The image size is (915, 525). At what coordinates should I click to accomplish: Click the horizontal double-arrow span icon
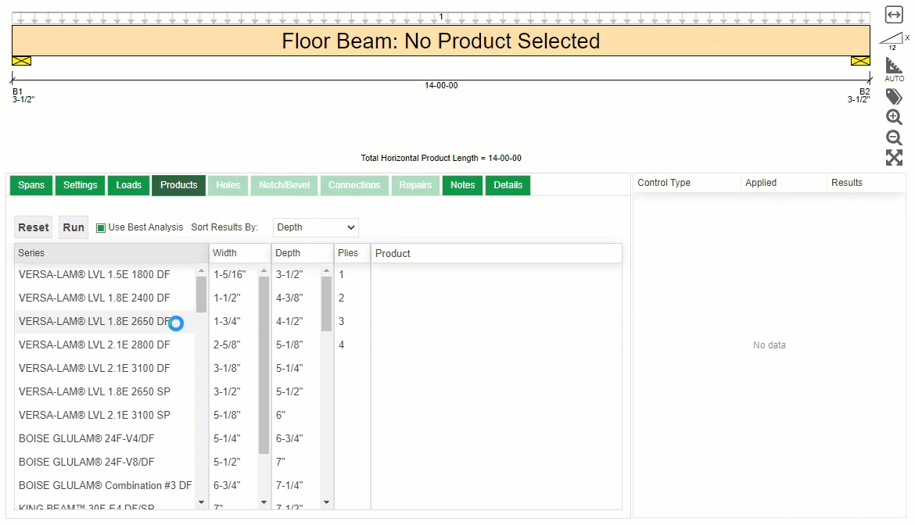(894, 15)
